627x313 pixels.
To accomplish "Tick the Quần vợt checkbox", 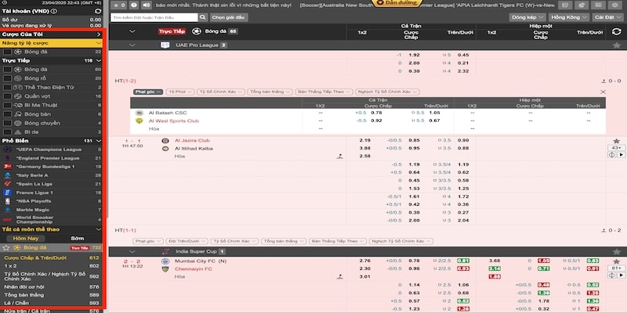I will point(7,95).
